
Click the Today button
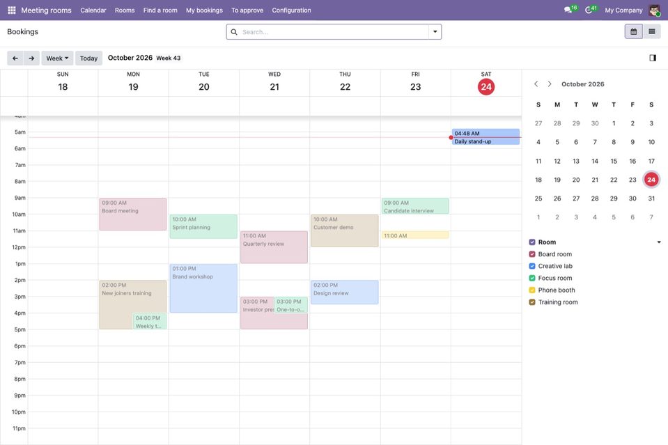tap(88, 58)
